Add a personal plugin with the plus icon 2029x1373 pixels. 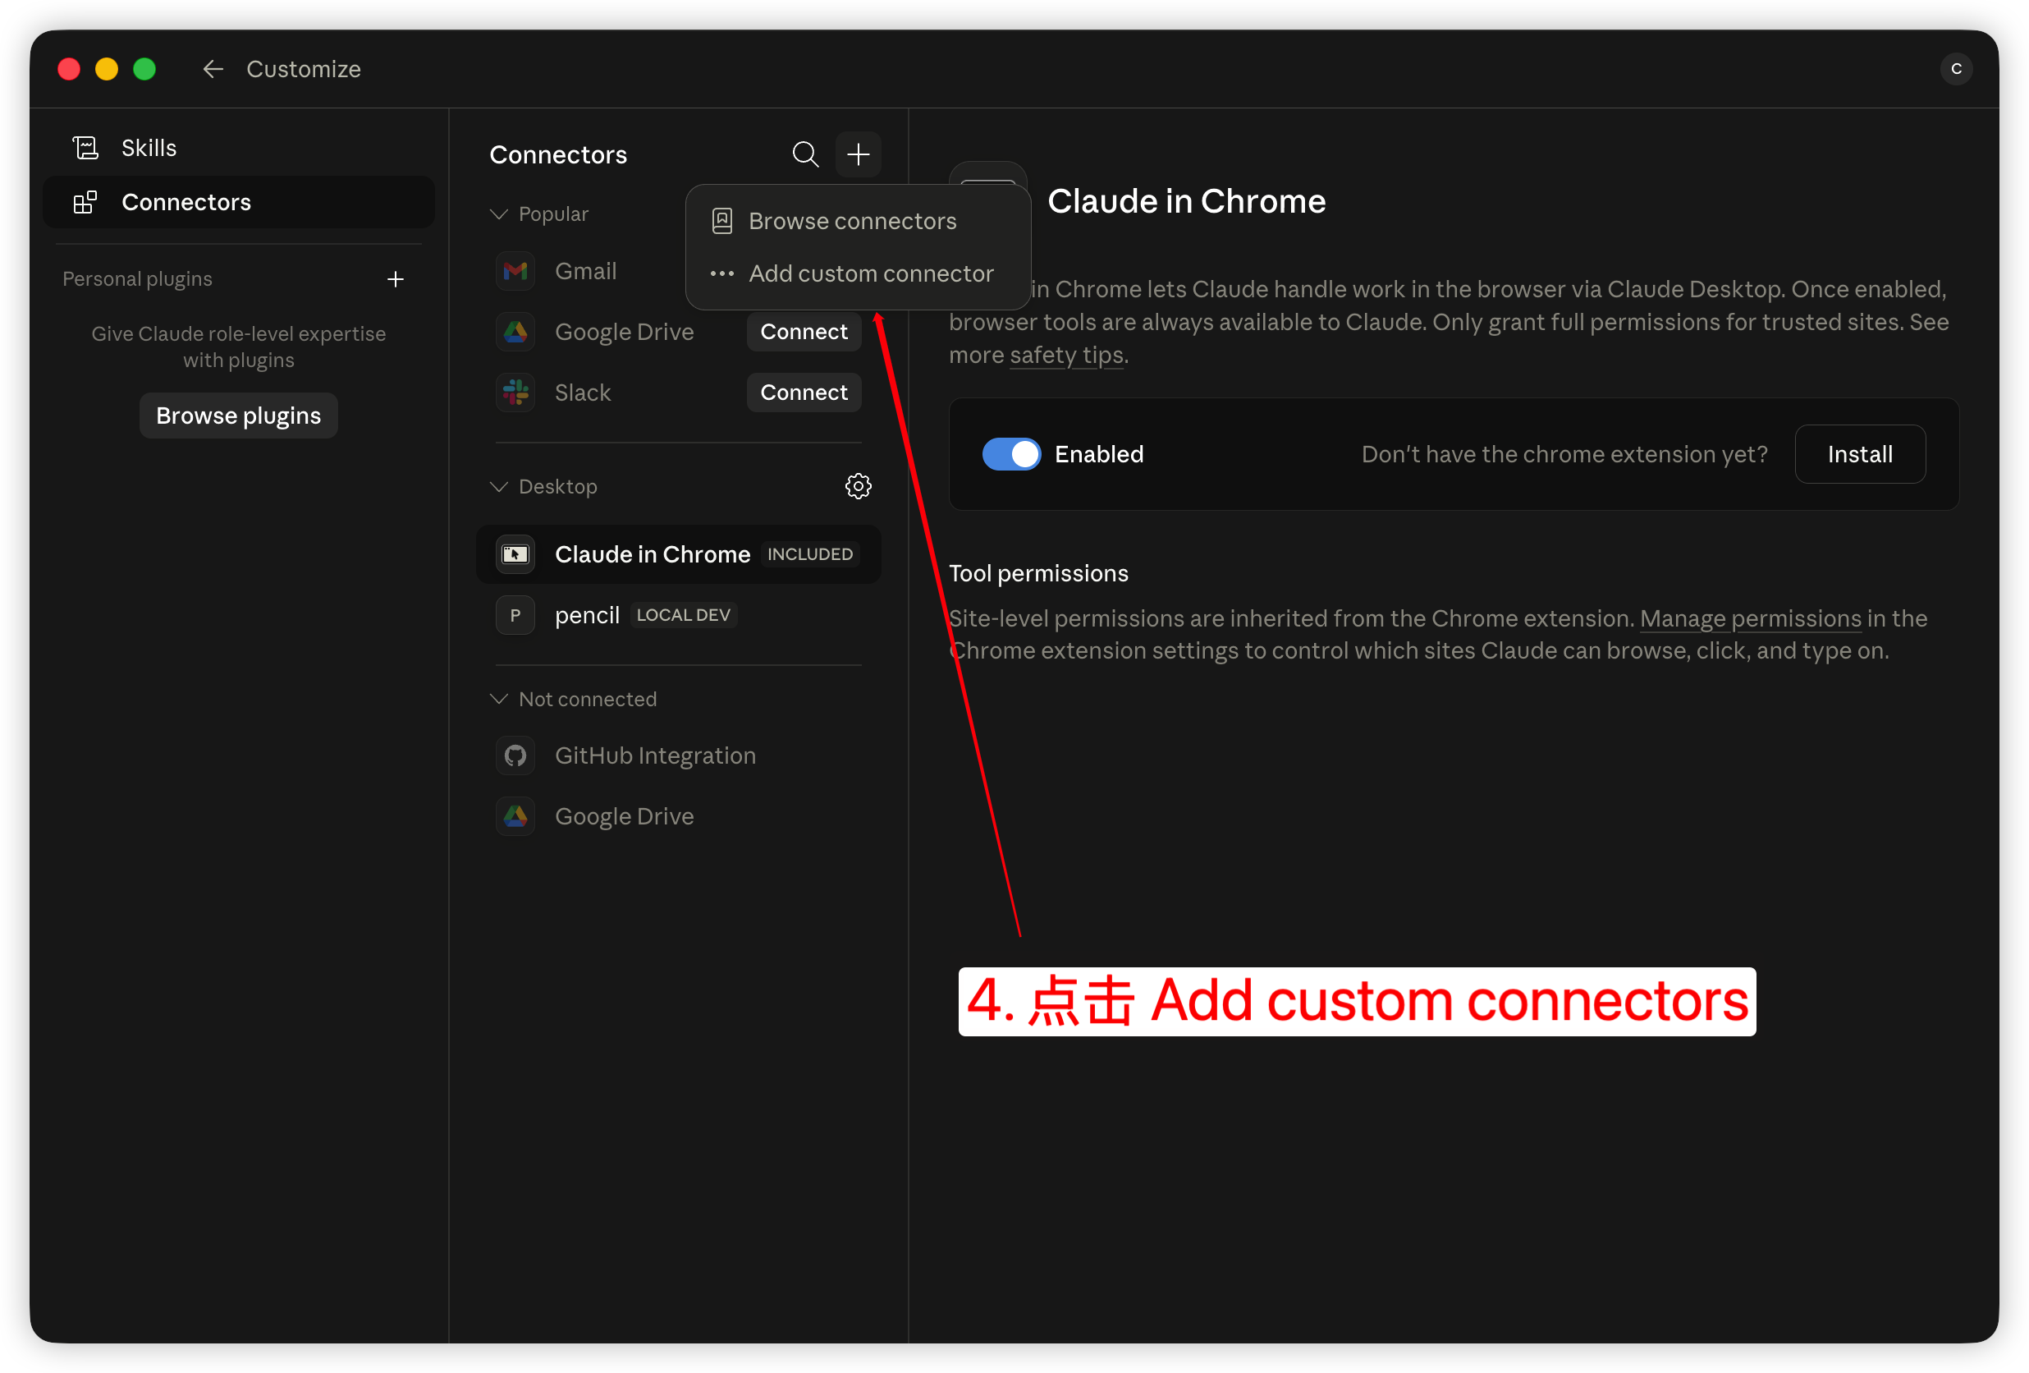click(396, 278)
